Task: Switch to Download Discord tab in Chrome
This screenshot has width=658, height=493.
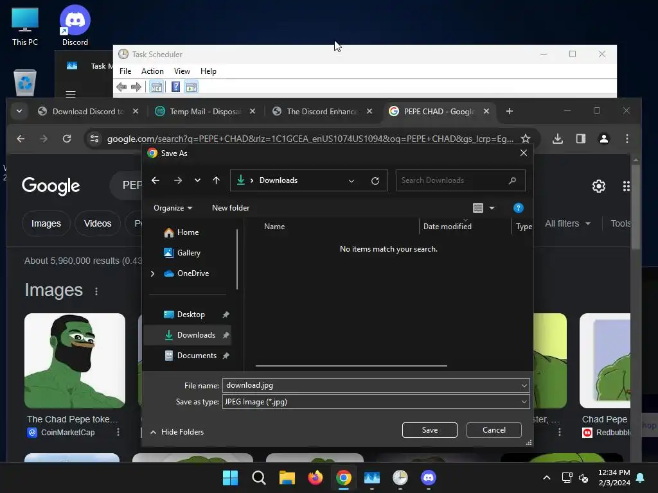Action: click(x=89, y=112)
